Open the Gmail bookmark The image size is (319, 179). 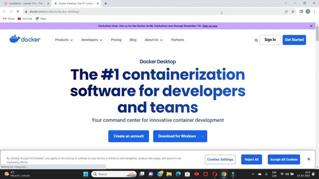8,19
